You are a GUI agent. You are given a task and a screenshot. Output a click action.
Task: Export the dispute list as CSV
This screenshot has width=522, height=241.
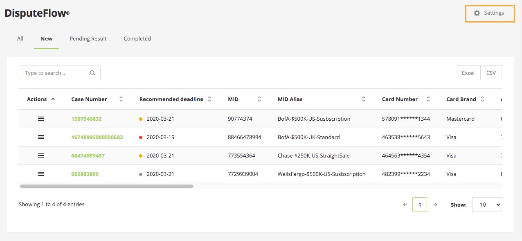(x=491, y=72)
